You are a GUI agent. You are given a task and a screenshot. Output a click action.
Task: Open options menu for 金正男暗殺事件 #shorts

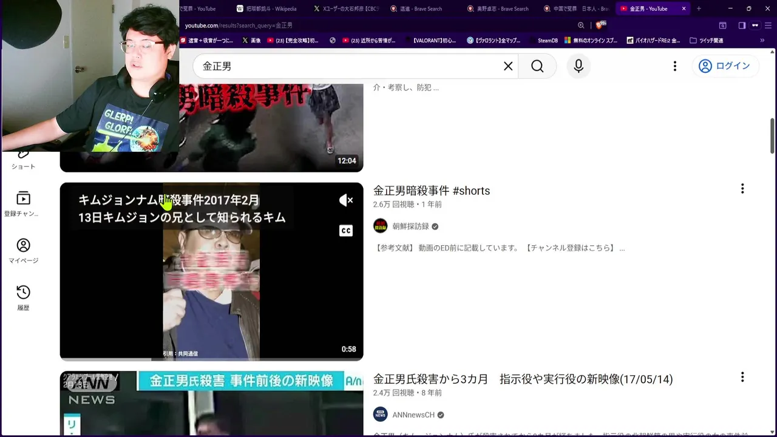tap(742, 189)
